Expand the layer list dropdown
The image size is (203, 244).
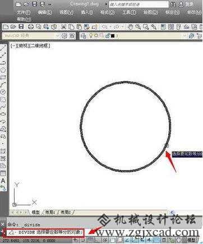pos(185,35)
